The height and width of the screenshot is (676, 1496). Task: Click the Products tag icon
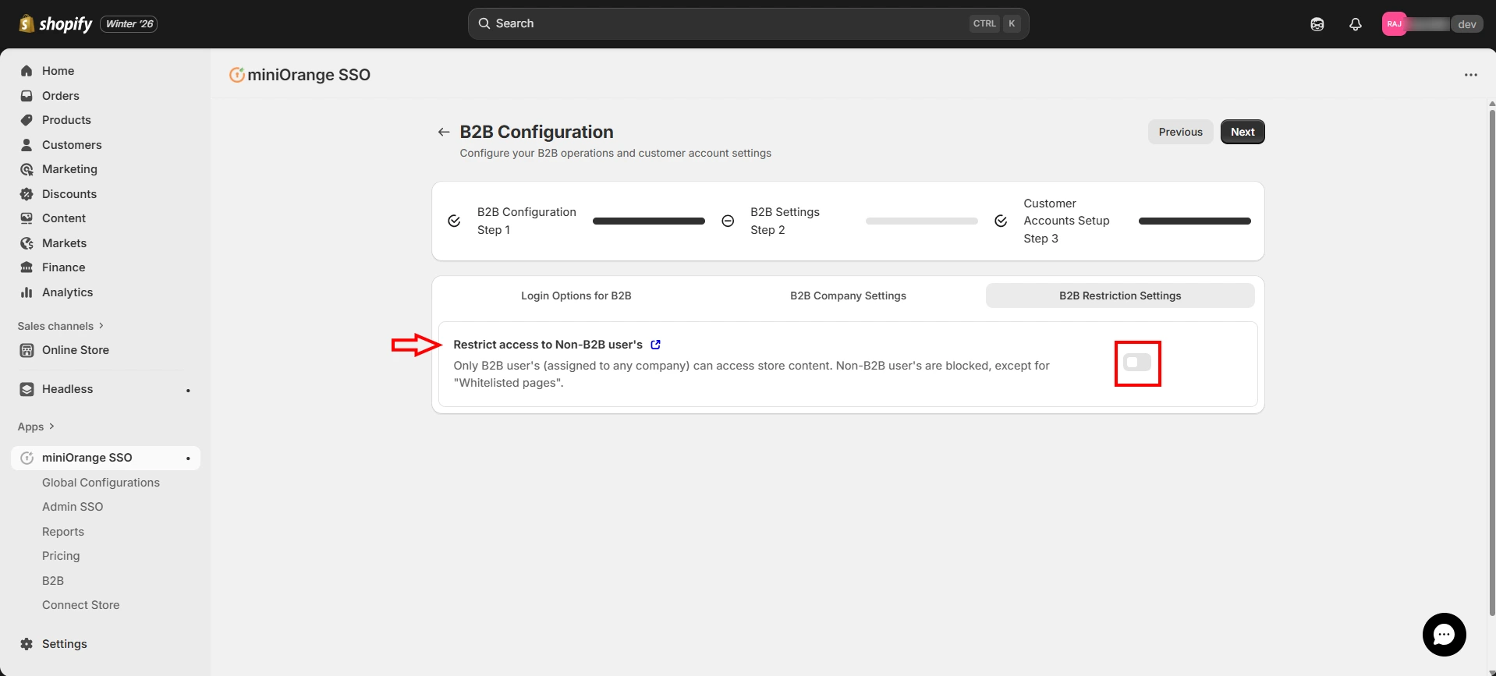pos(27,120)
